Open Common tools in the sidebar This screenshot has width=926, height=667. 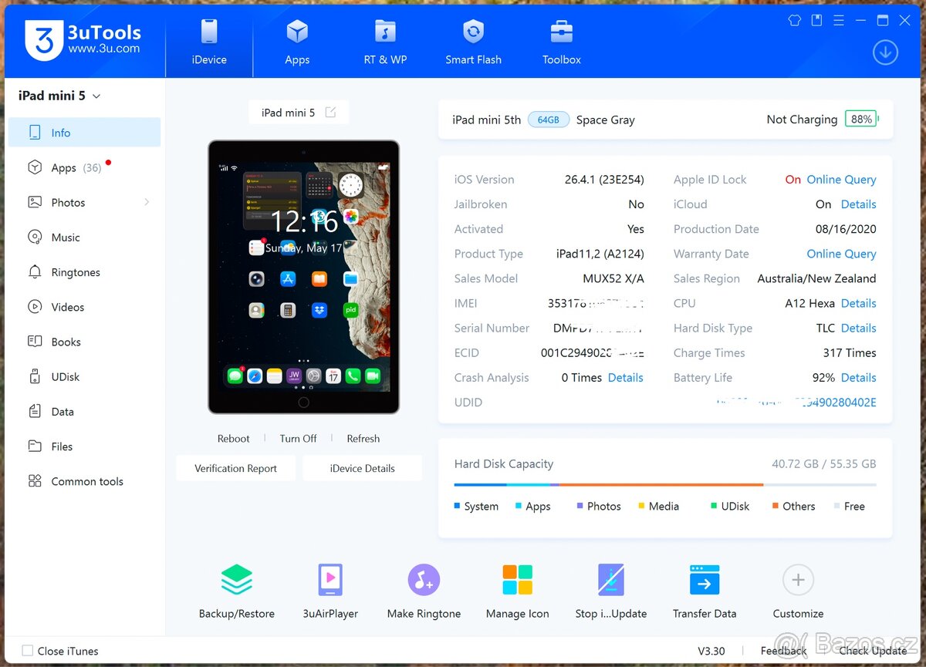pyautogui.click(x=84, y=481)
